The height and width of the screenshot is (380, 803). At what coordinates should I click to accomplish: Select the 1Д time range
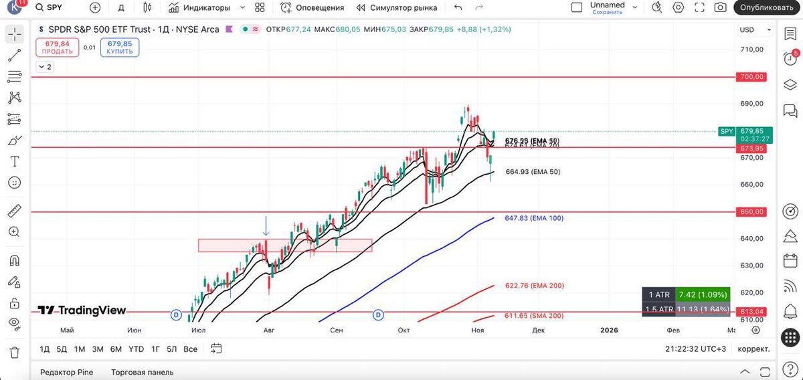pos(45,349)
